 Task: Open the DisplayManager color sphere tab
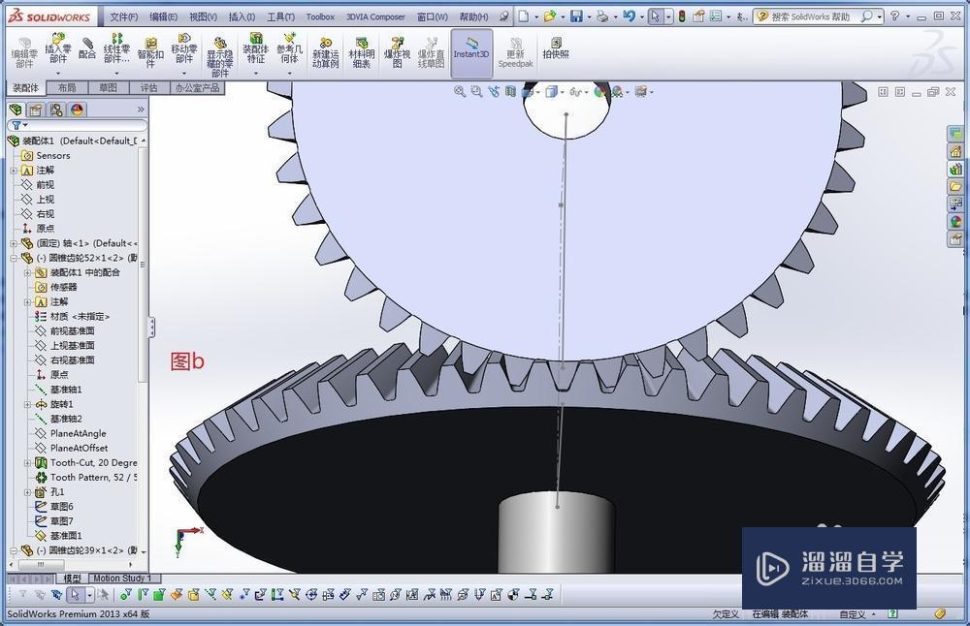(x=77, y=110)
